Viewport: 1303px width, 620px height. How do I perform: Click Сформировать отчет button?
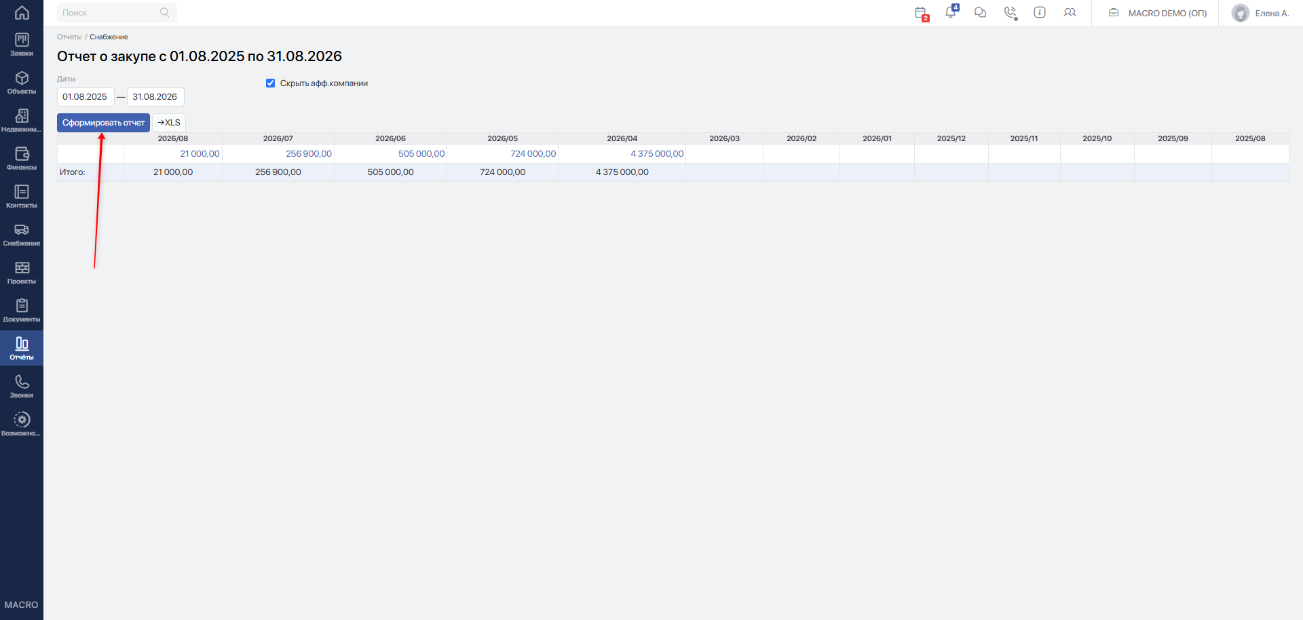(103, 123)
